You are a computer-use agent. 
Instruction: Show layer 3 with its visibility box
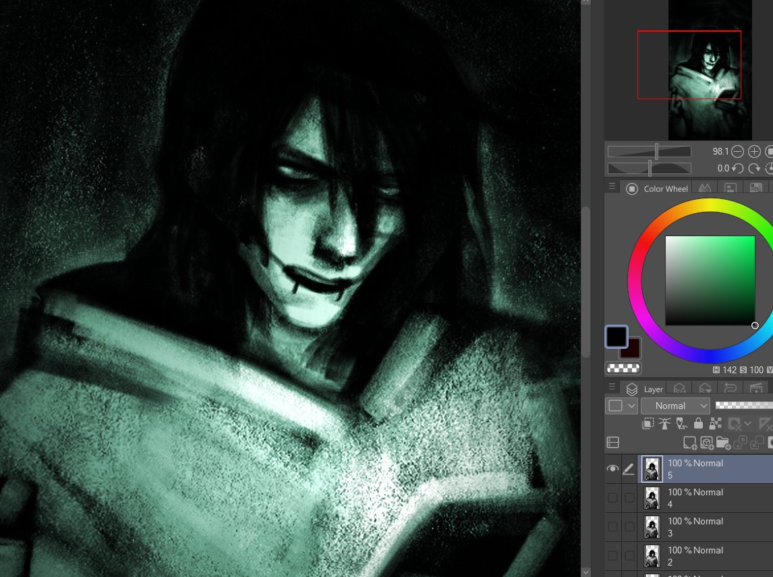point(612,526)
